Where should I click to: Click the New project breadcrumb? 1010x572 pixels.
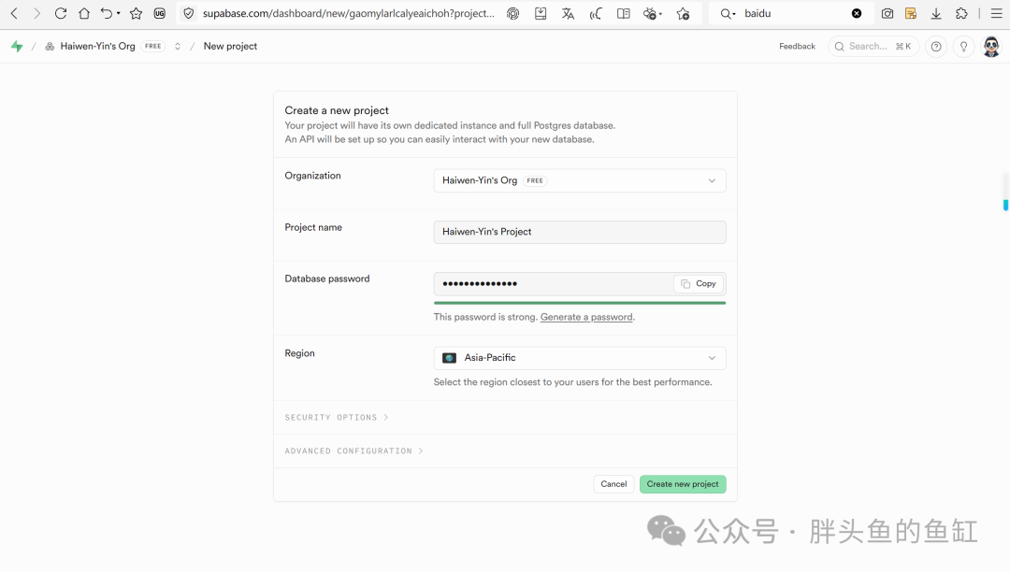click(230, 47)
